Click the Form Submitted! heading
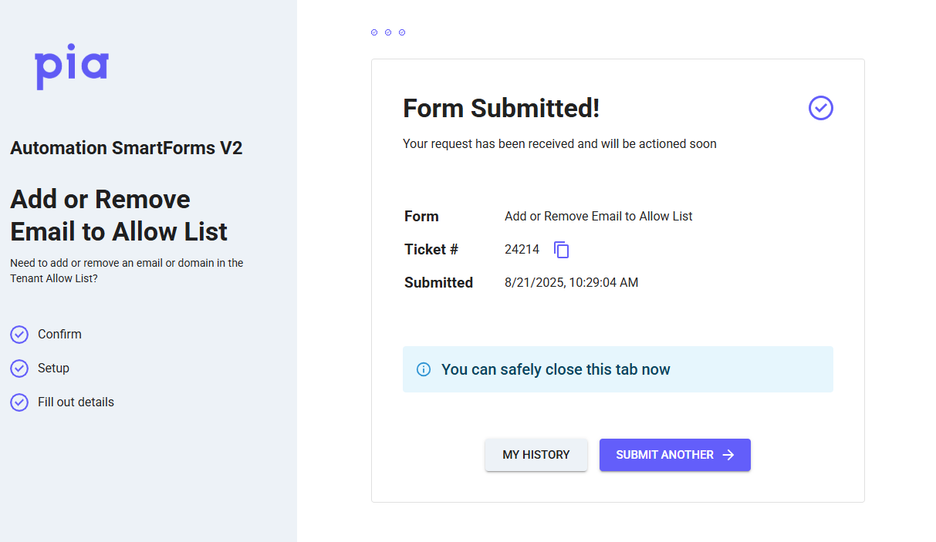Viewport: 936px width, 542px height. (x=502, y=108)
